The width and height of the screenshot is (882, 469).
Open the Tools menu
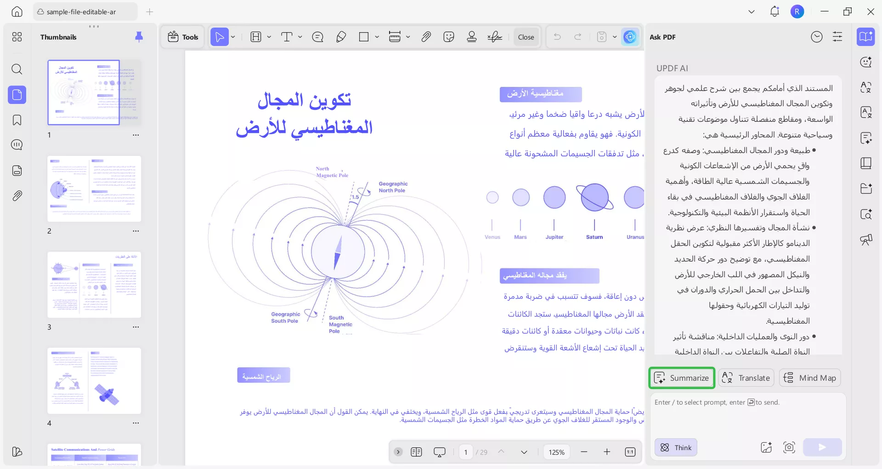[182, 37]
